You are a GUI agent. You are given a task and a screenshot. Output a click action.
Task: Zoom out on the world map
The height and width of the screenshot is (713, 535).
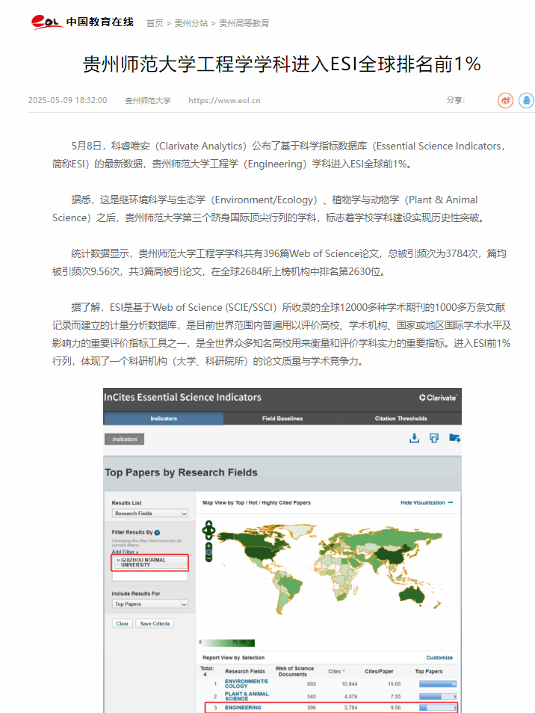pos(208,559)
